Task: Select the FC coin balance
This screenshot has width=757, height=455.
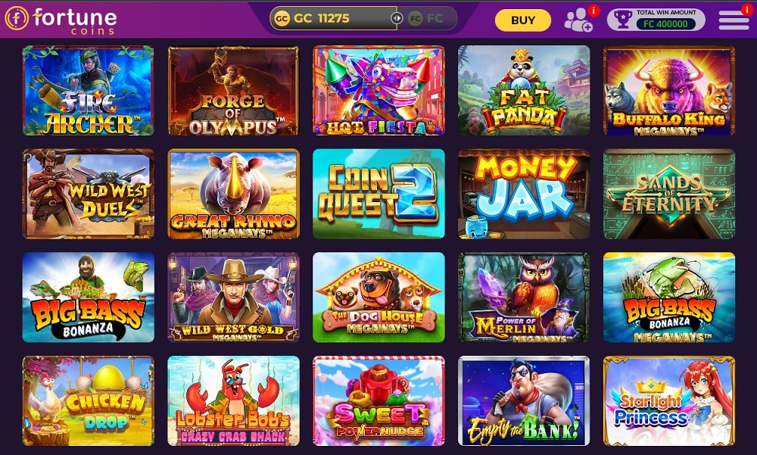Action: (425, 18)
